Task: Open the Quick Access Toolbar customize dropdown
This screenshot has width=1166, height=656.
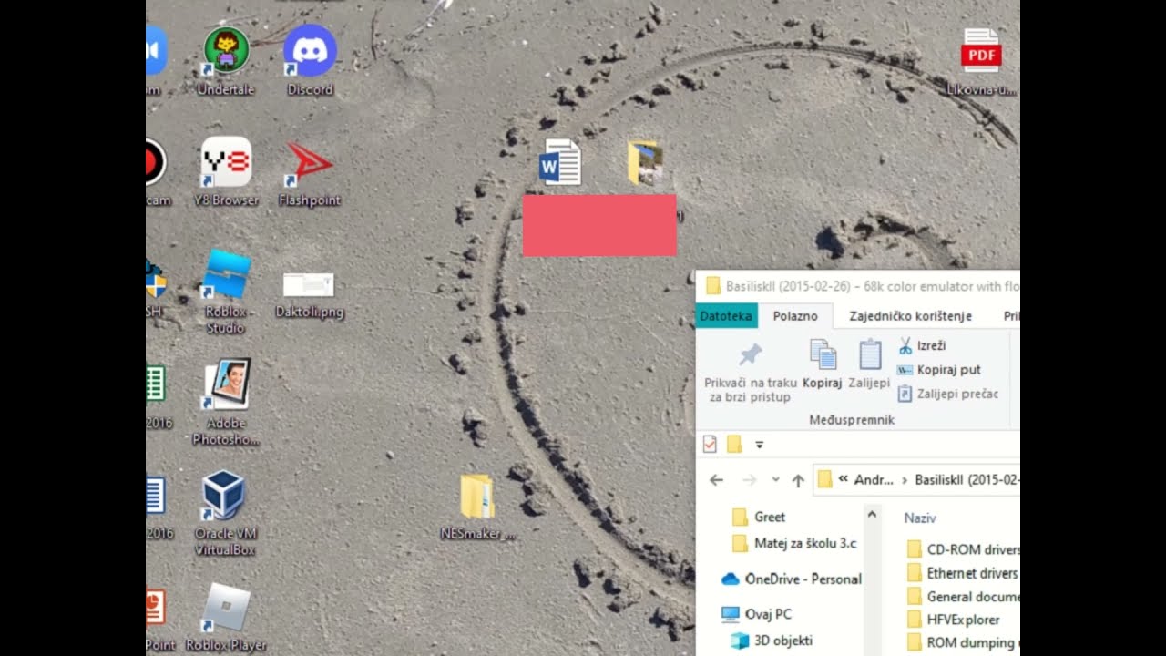Action: tap(759, 445)
